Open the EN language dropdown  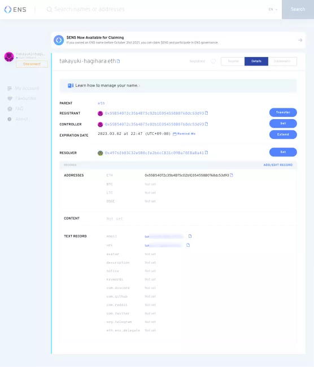point(273,10)
